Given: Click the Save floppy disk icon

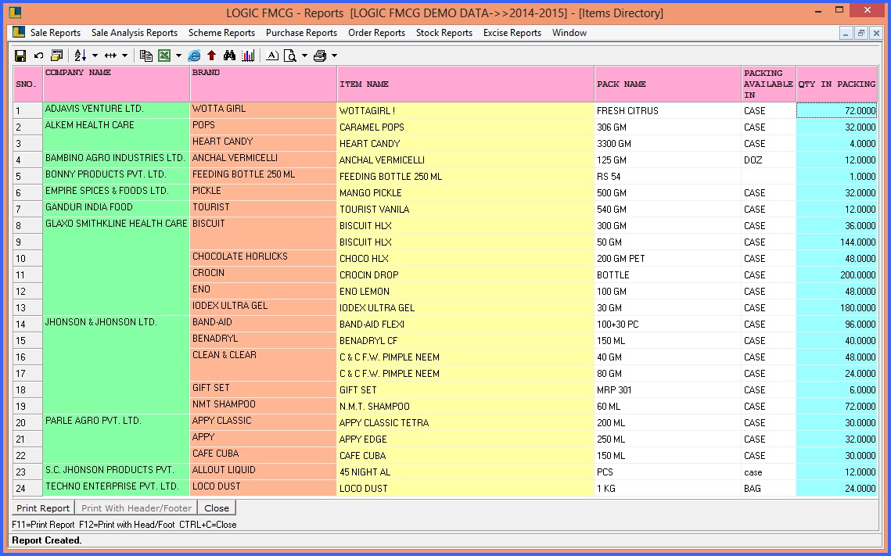Looking at the screenshot, I should click(20, 56).
